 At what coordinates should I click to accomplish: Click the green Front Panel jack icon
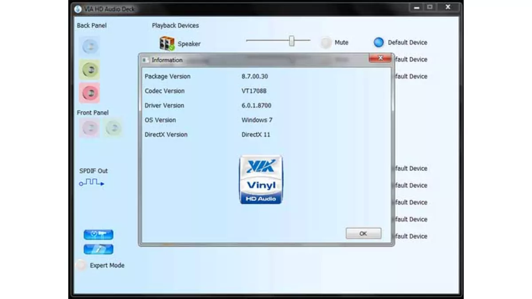[113, 128]
